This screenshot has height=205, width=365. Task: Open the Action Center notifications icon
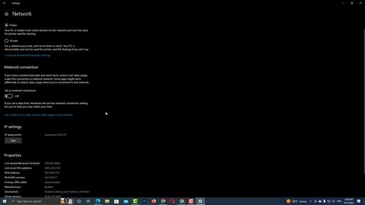click(359, 201)
